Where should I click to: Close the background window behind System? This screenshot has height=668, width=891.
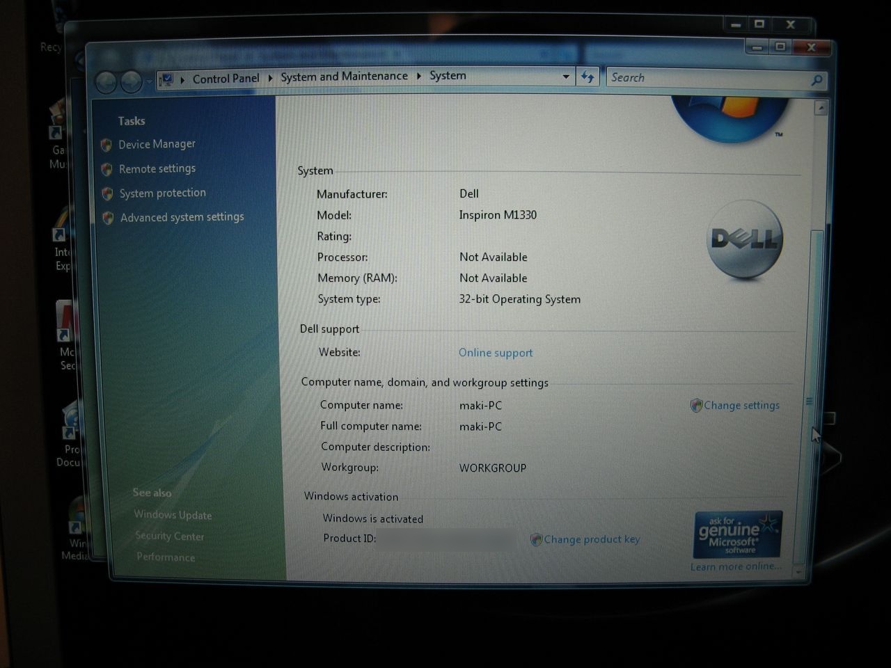coord(791,24)
